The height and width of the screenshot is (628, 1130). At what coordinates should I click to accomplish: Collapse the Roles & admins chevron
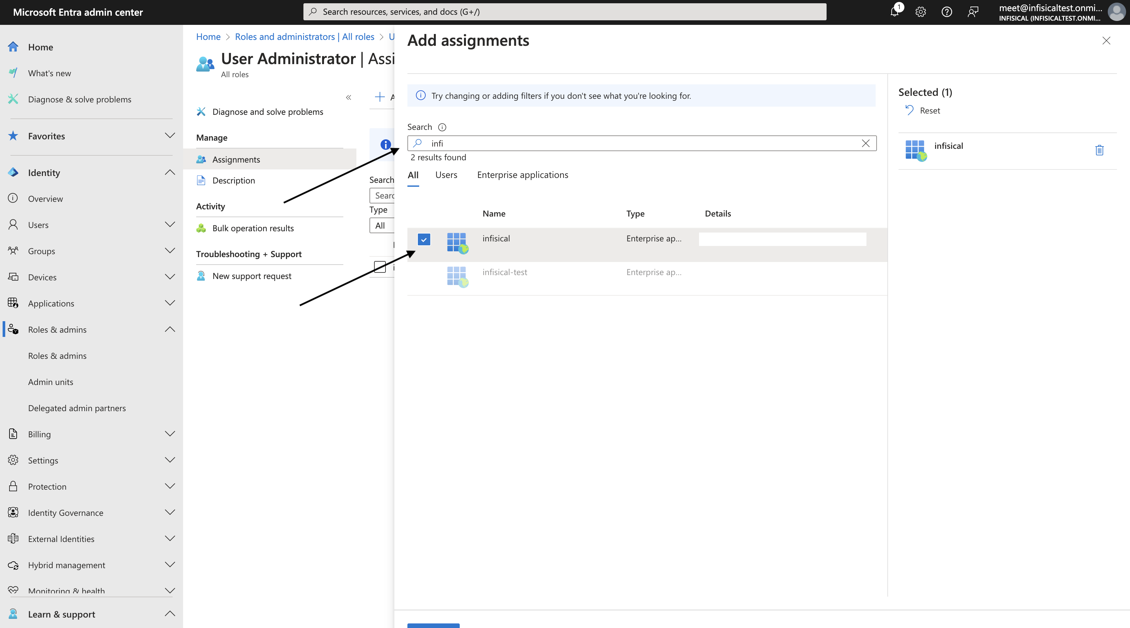(x=170, y=330)
